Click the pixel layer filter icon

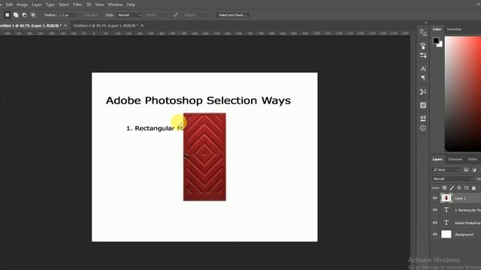pos(466,170)
